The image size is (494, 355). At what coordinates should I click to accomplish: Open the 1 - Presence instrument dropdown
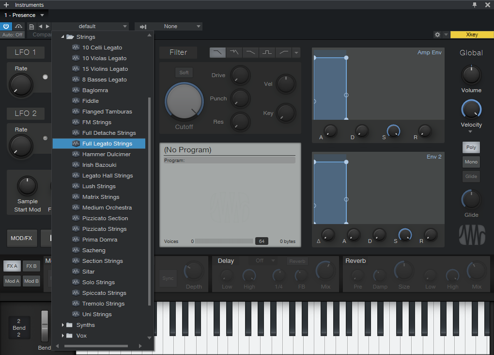[x=24, y=15]
